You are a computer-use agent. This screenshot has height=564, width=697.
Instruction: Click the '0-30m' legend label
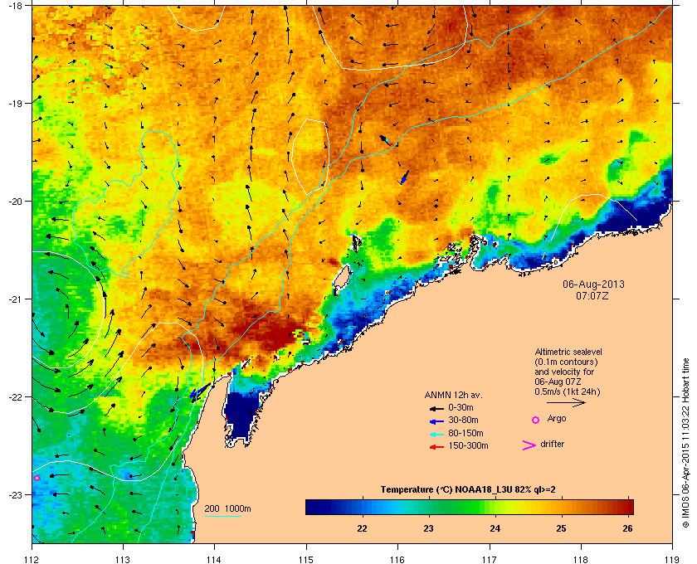[x=461, y=407]
